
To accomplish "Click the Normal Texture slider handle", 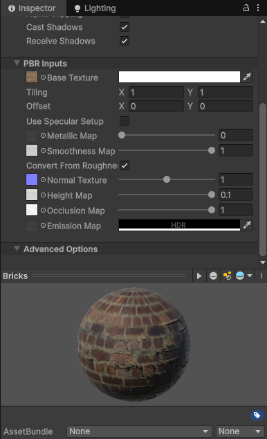I will click(x=167, y=179).
